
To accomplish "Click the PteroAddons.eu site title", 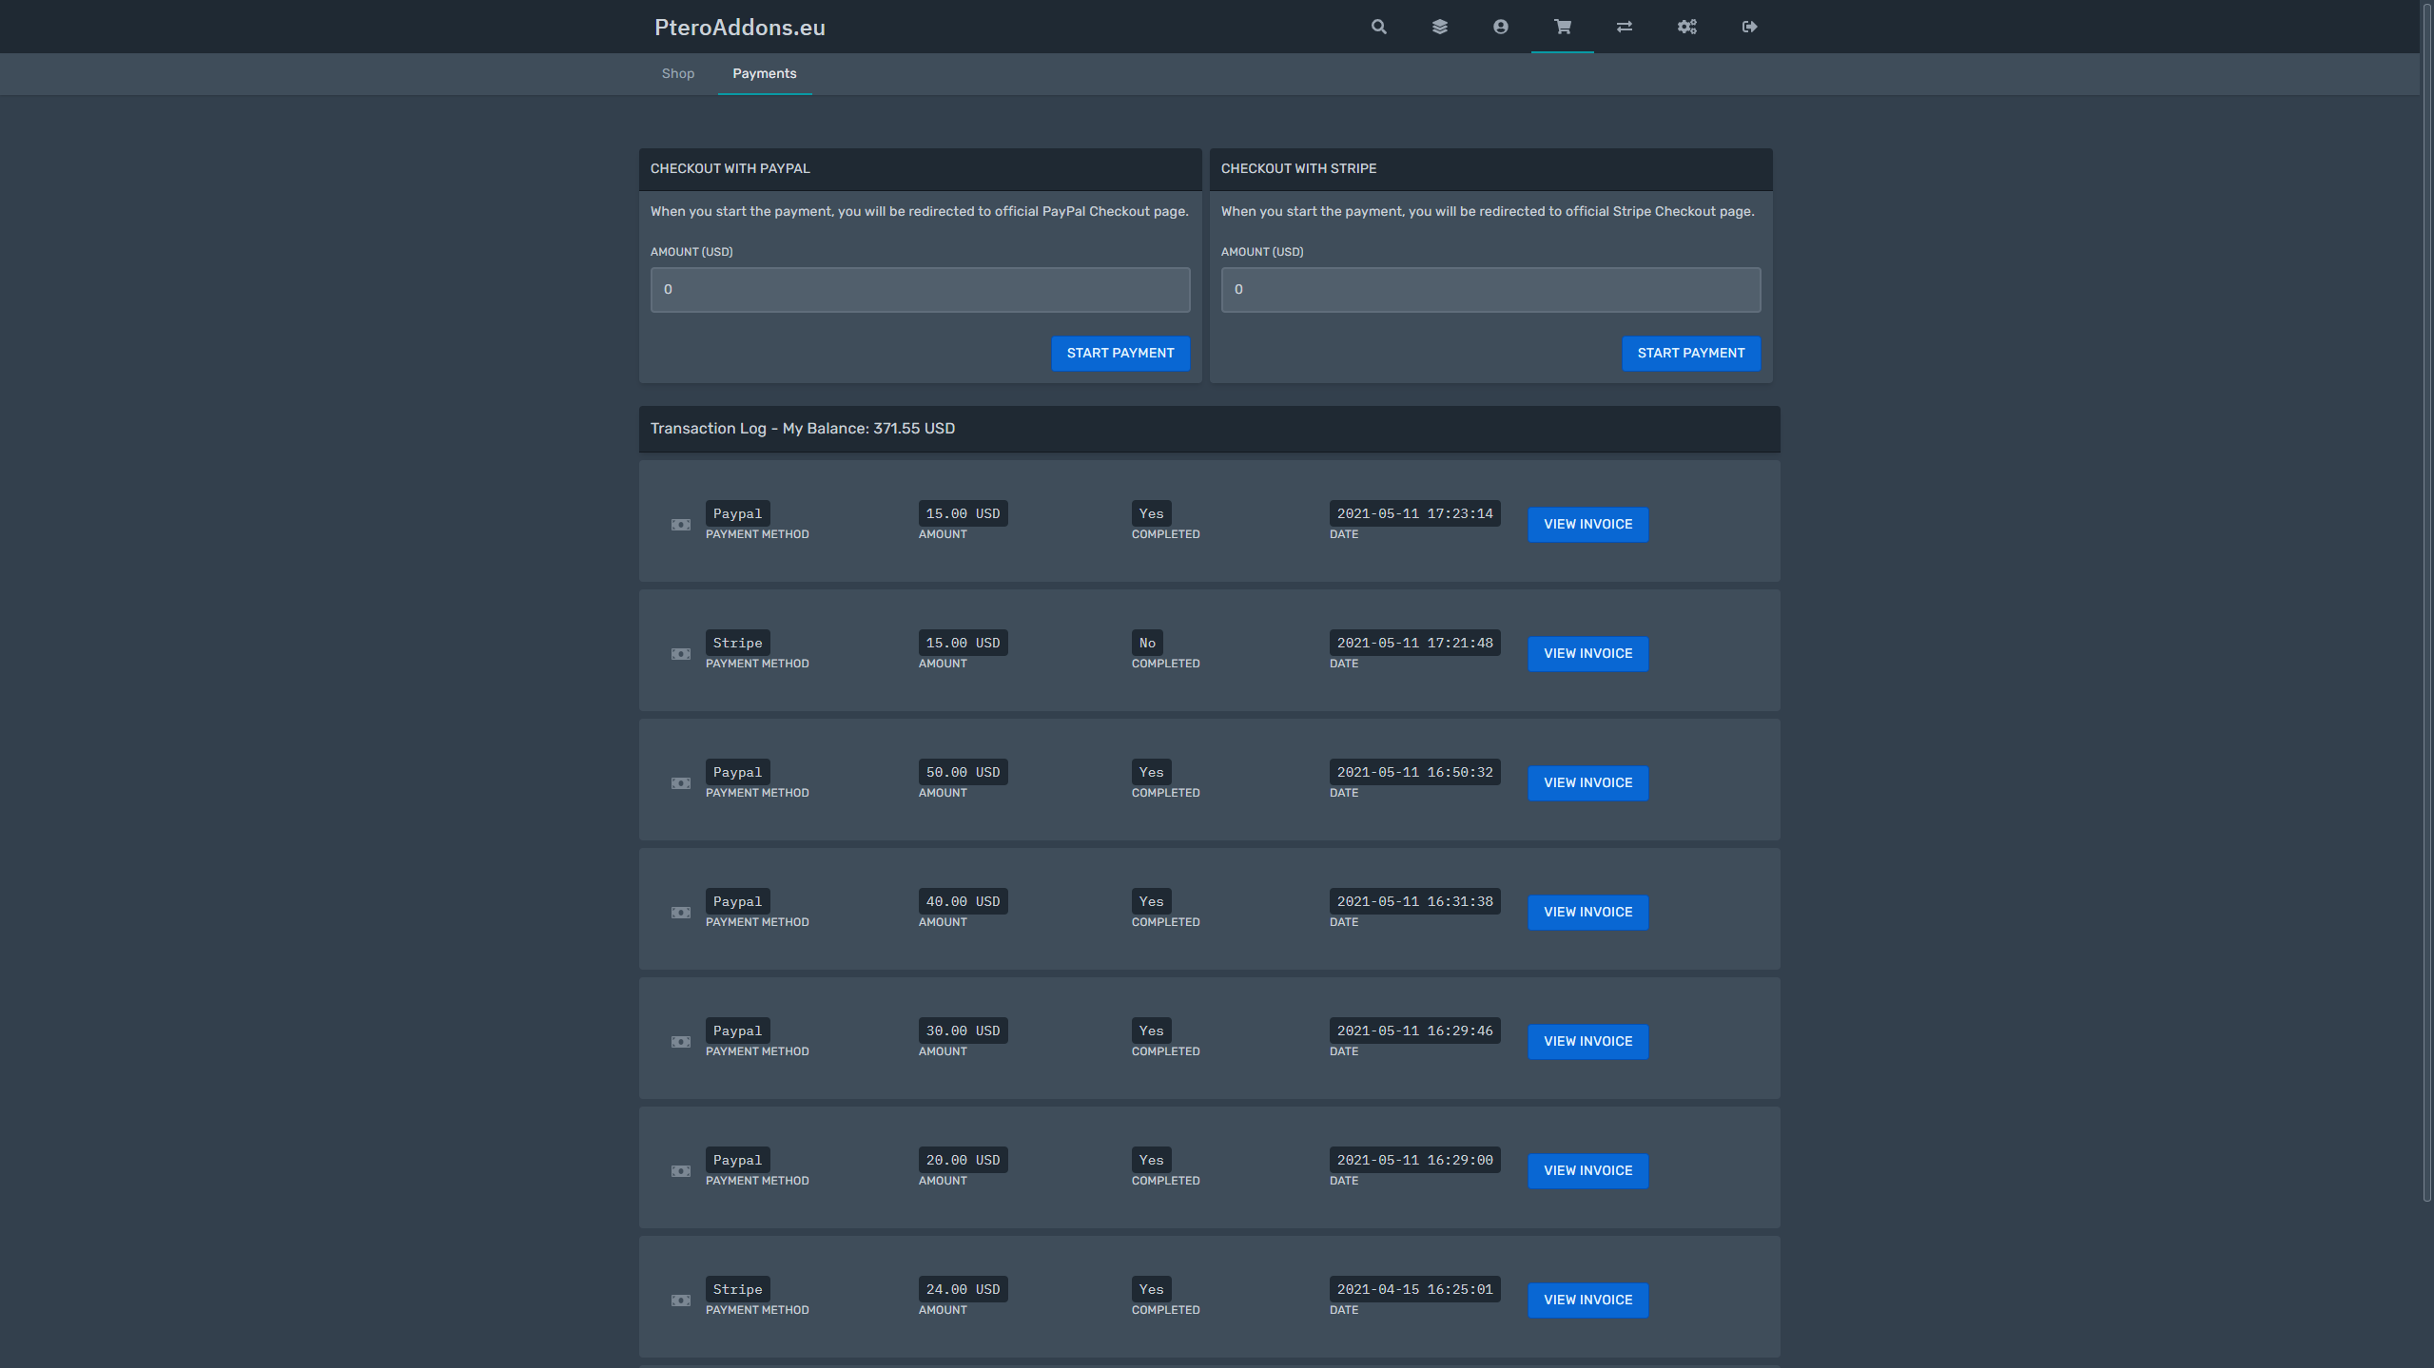I will (739, 28).
